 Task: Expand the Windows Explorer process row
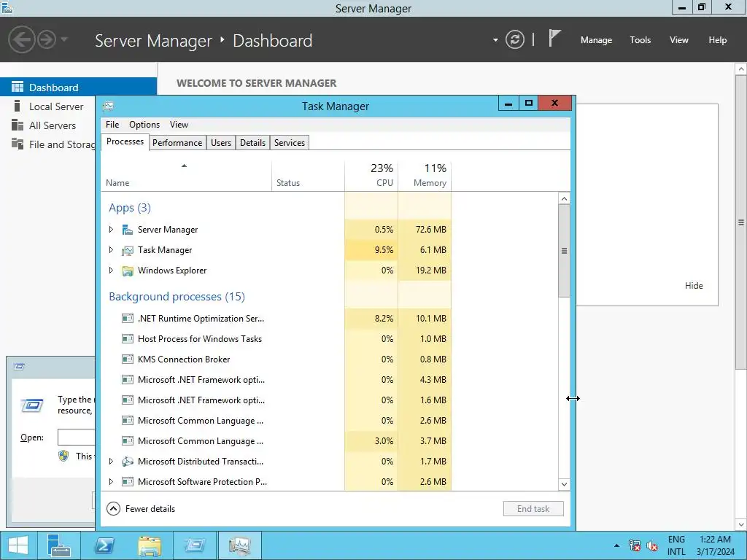(111, 271)
